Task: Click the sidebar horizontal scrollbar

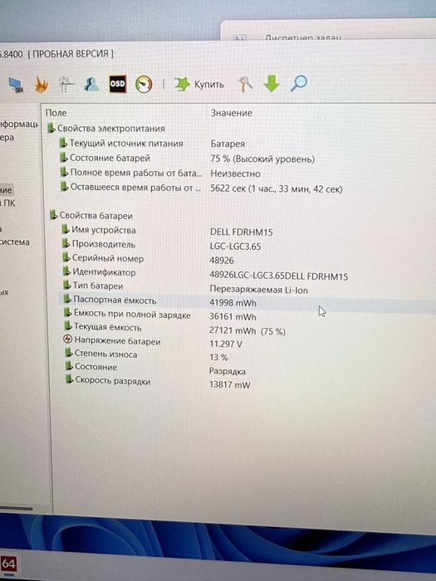Action: pyautogui.click(x=17, y=508)
